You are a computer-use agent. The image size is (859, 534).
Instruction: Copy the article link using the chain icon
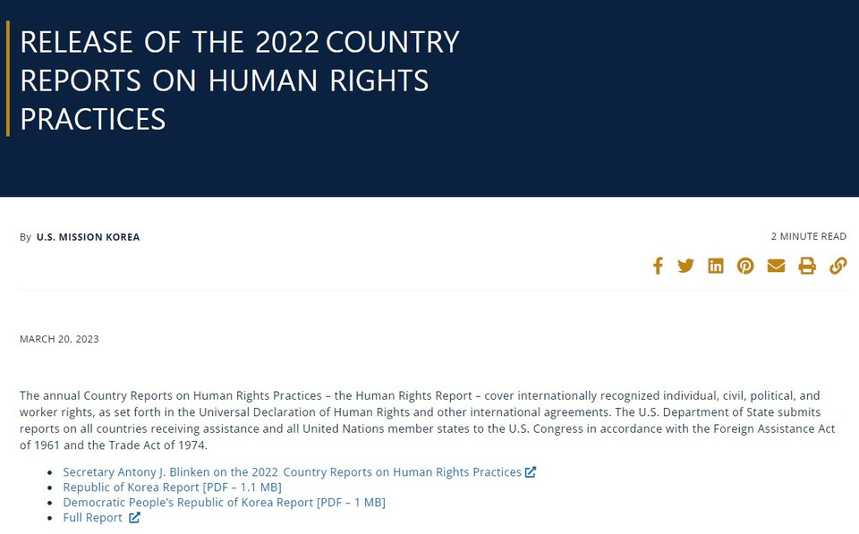(838, 266)
